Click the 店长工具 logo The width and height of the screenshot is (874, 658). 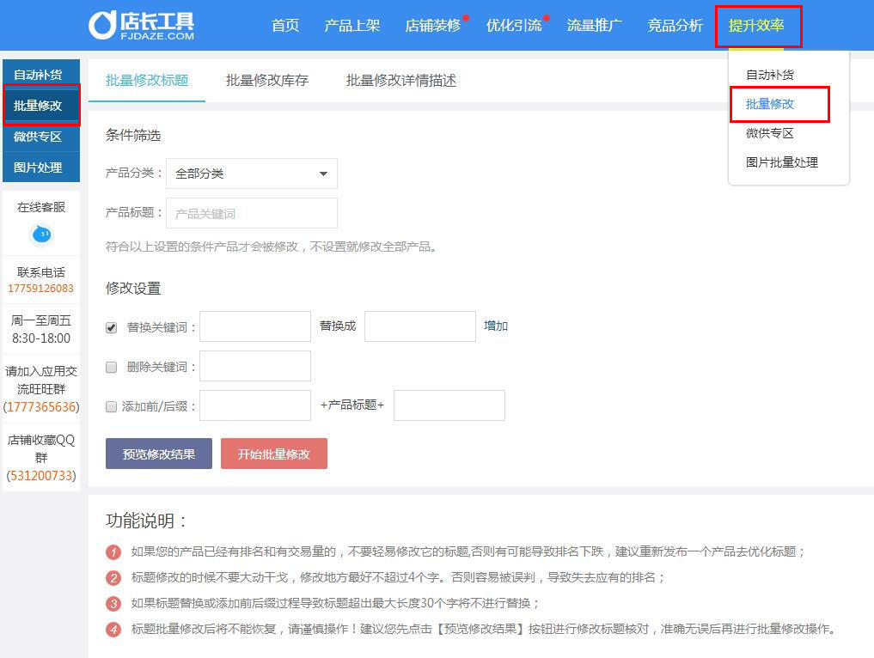point(142,25)
